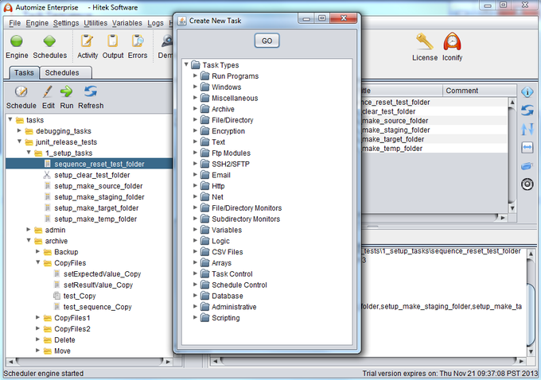Image resolution: width=541 pixels, height=380 pixels.
Task: Expand the Variables task type
Action: tap(195, 229)
